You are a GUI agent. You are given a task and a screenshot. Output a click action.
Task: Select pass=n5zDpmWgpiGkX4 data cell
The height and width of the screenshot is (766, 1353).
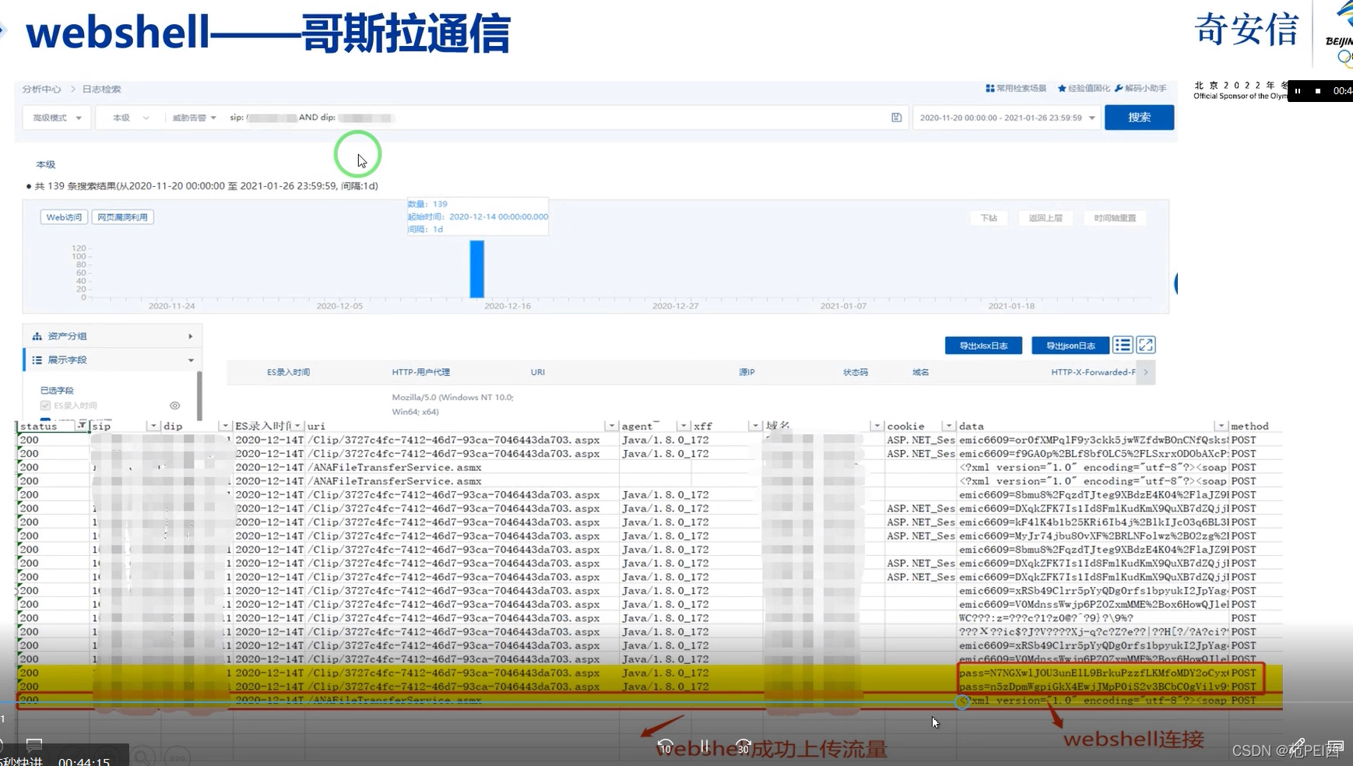click(x=1093, y=687)
